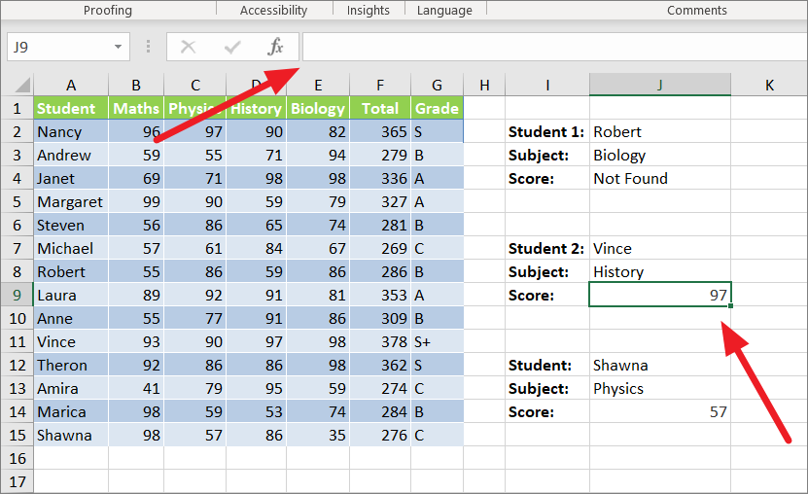808x494 pixels.
Task: Click cell containing Andrew
Action: [x=71, y=155]
